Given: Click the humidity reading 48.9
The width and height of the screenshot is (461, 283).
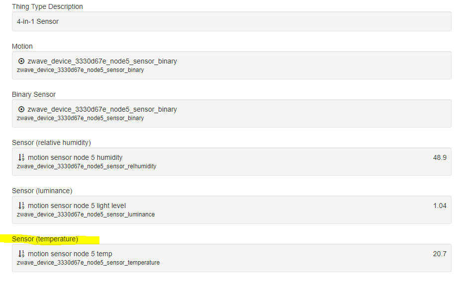Looking at the screenshot, I should 440,157.
